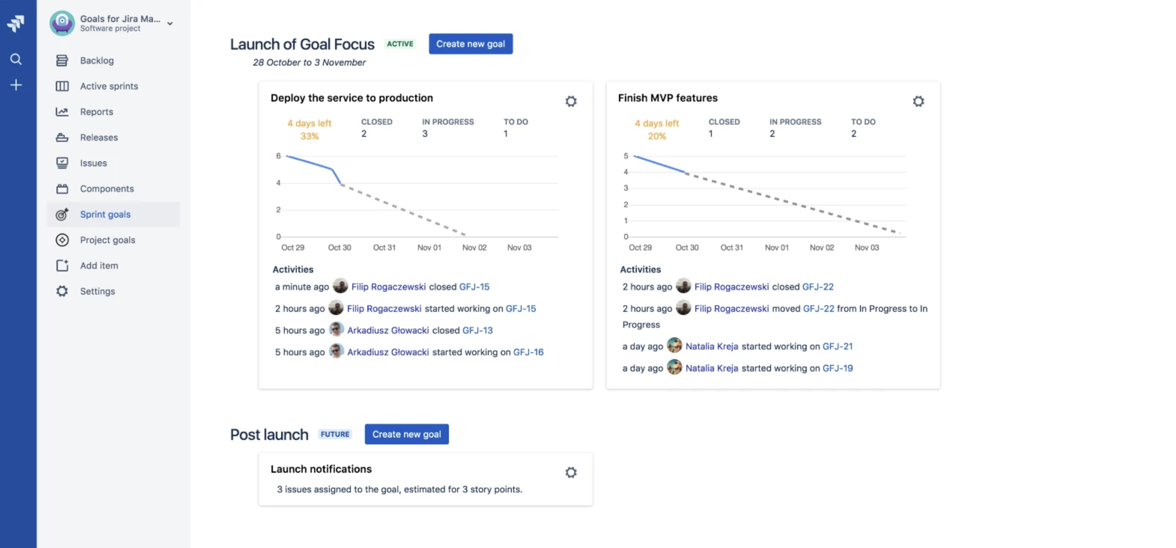Screen dimensions: 1176x548
Task: Open the Backlog menu item
Action: [97, 61]
